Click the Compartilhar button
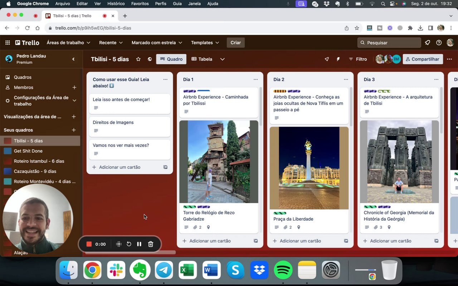The image size is (458, 286). point(423,59)
